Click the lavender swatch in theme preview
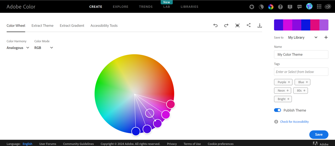The height and width of the screenshot is (146, 335). (324, 25)
